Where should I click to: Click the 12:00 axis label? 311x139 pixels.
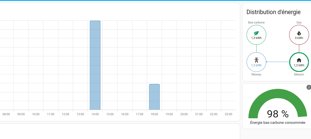pyautogui.click(x=66, y=114)
